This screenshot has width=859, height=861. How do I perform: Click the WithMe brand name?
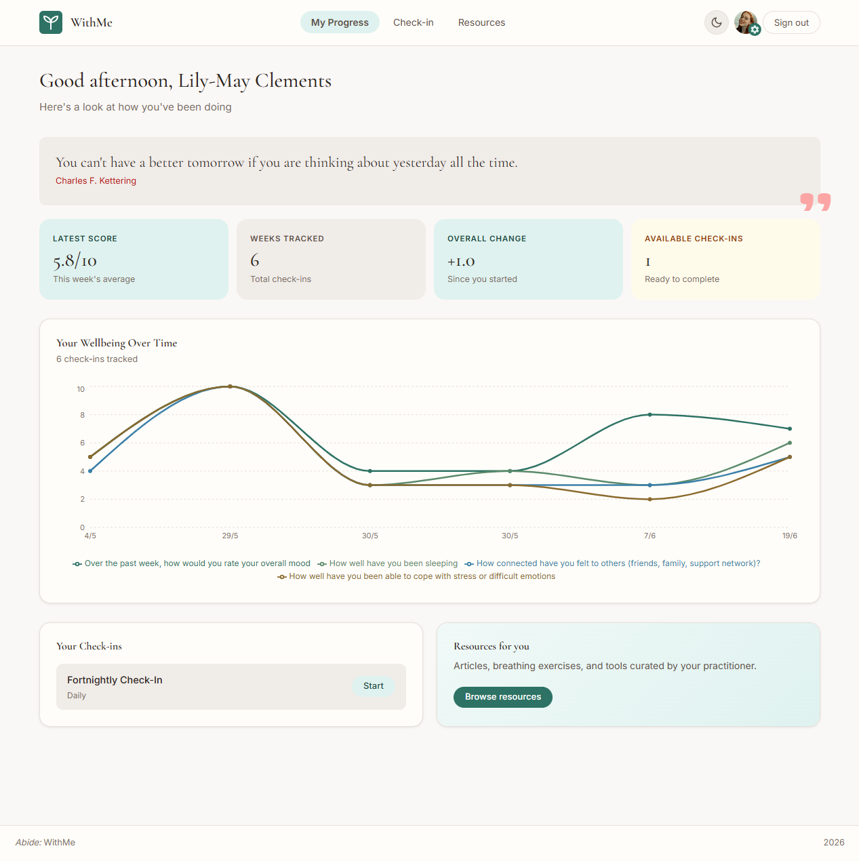pos(92,22)
